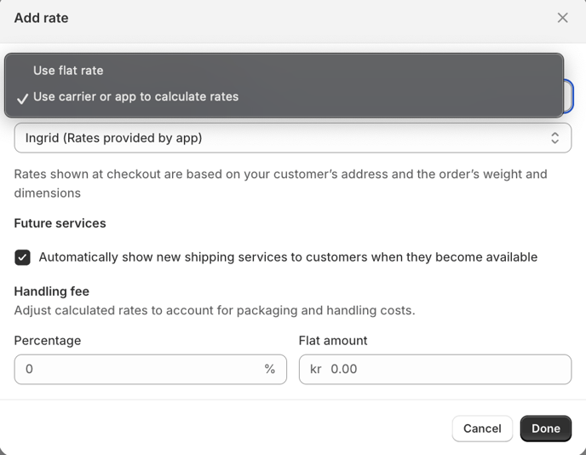Confirm the rate with the Done button

pyautogui.click(x=546, y=429)
